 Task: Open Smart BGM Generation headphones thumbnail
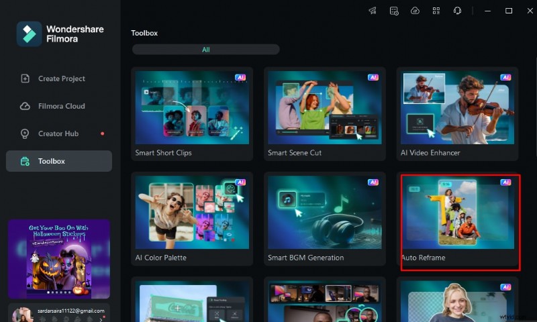click(325, 213)
